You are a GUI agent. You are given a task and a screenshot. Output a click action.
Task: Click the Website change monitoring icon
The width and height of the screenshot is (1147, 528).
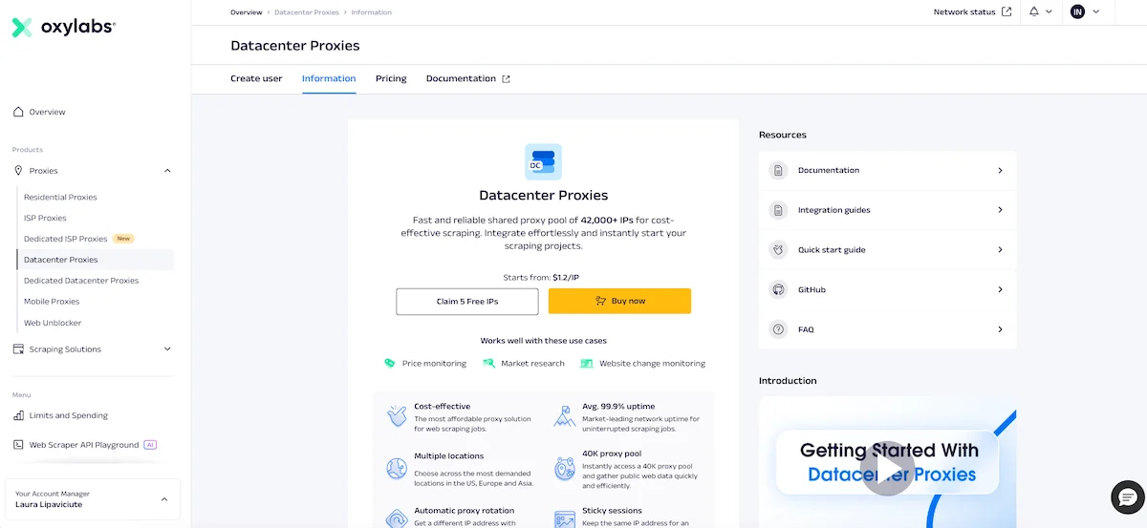[x=586, y=363]
